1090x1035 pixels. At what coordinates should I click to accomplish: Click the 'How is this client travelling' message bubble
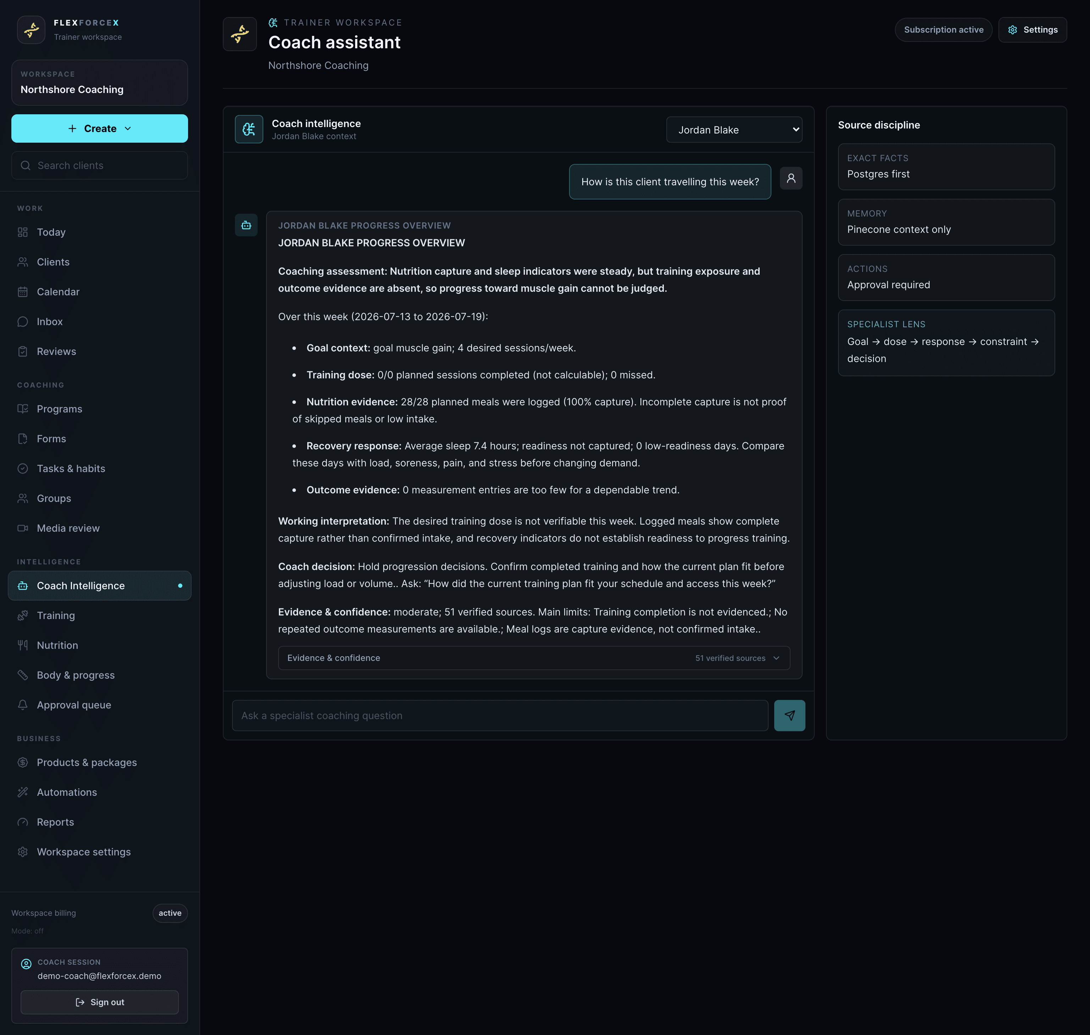(x=670, y=181)
